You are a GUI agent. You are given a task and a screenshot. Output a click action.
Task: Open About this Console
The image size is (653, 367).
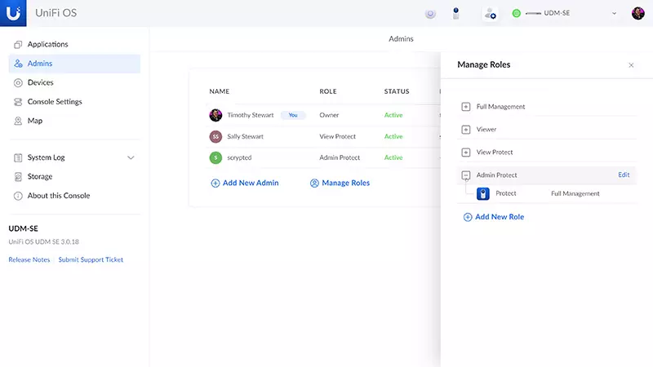pyautogui.click(x=74, y=196)
